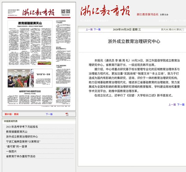186x172 pixels.
Task: Click the red 浙江教育报 masthead logo
Action: point(99,11)
